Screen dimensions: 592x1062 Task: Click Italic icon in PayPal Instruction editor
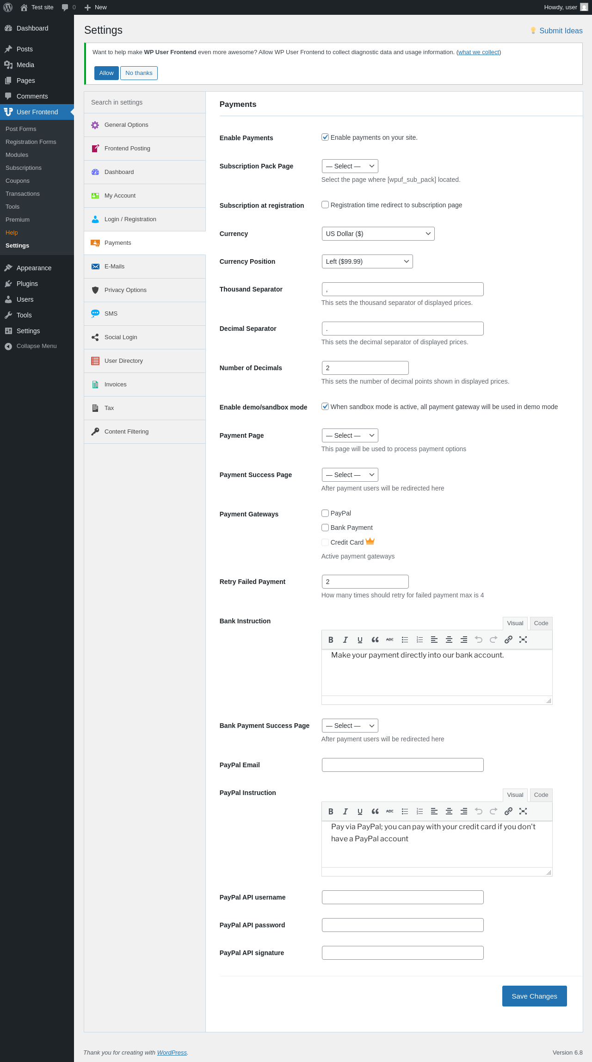(345, 811)
